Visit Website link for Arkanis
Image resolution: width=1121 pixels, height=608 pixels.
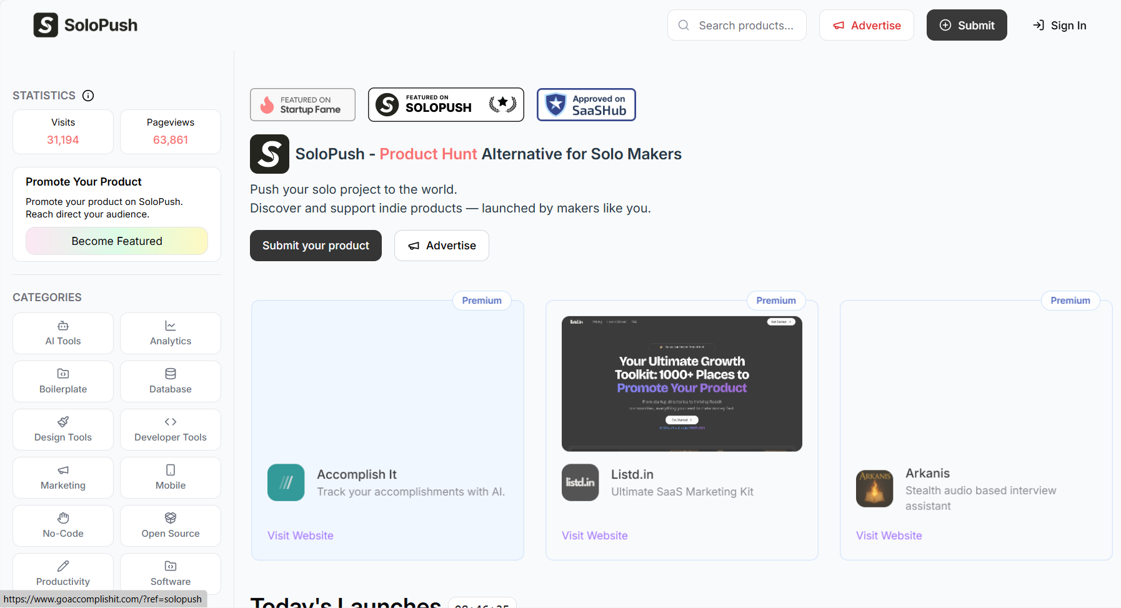point(889,536)
